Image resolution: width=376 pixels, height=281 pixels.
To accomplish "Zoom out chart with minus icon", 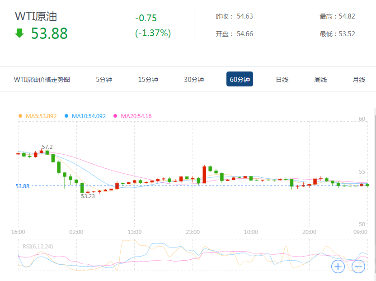I will tap(358, 267).
